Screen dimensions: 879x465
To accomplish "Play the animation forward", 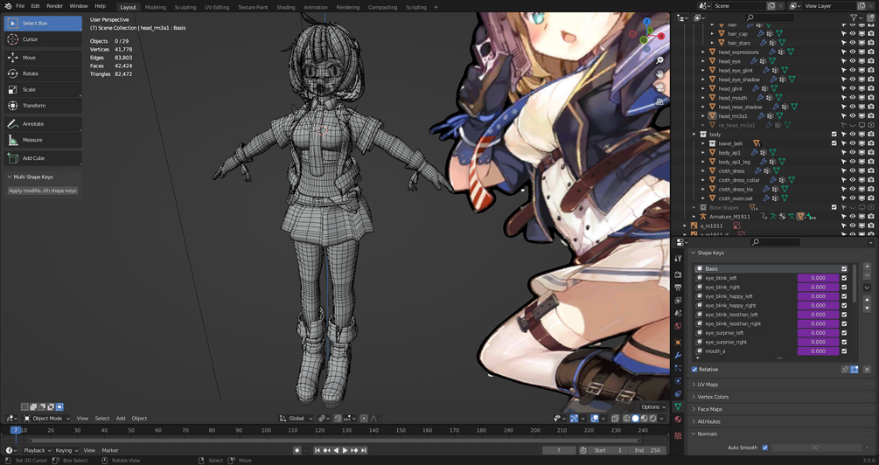I will point(345,450).
